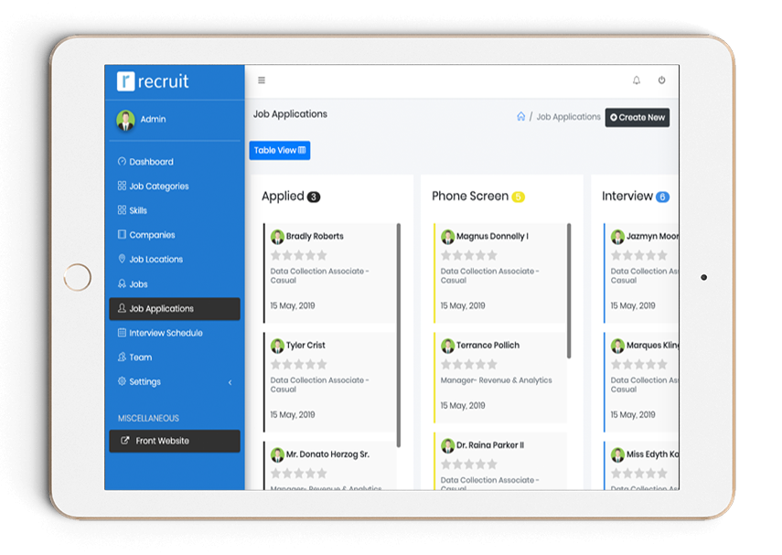Viewport: 782px width, 555px height.
Task: Click the Create New button
Action: pos(637,117)
